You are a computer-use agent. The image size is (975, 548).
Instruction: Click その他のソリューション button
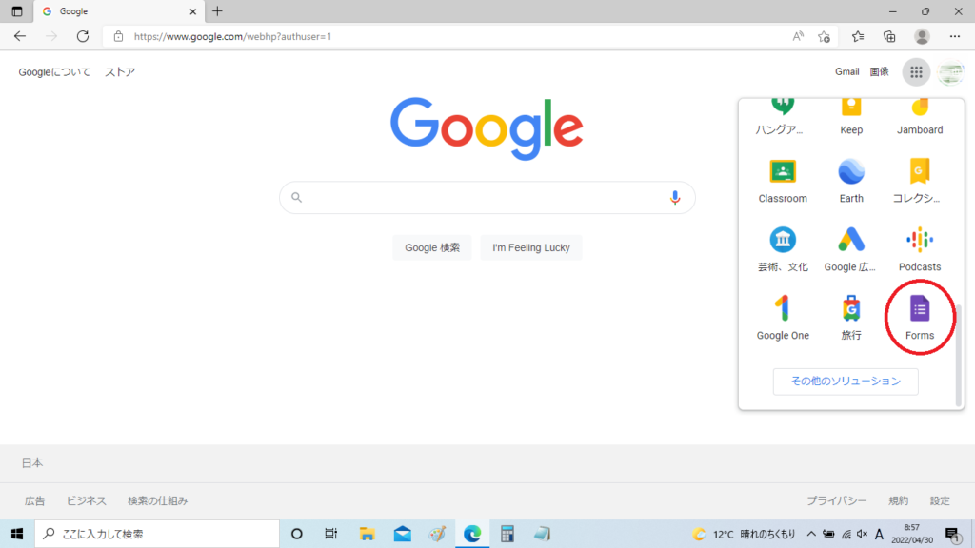[x=846, y=381]
